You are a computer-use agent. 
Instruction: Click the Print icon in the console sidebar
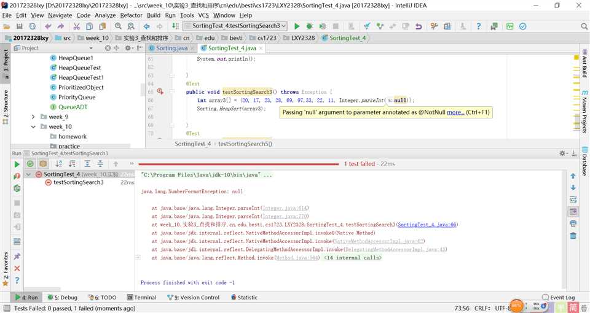[573, 223]
